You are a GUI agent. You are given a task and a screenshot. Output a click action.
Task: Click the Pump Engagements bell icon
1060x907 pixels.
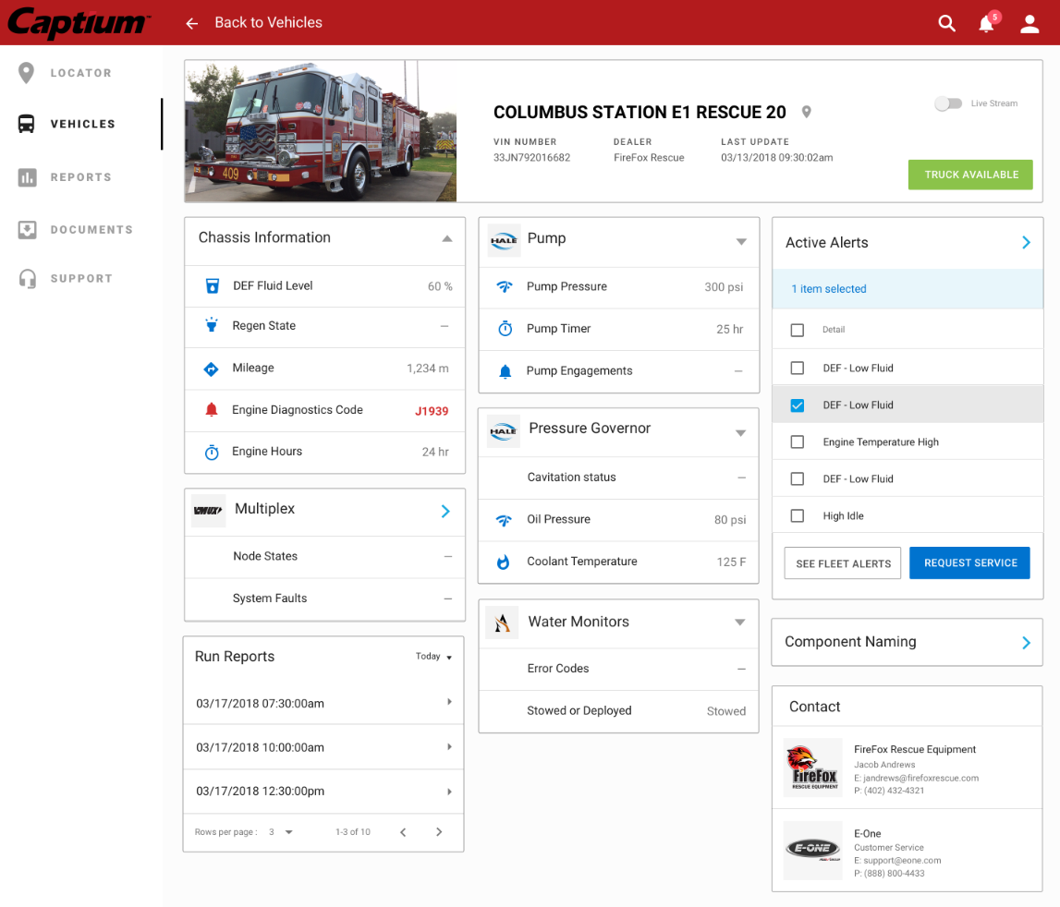[505, 371]
